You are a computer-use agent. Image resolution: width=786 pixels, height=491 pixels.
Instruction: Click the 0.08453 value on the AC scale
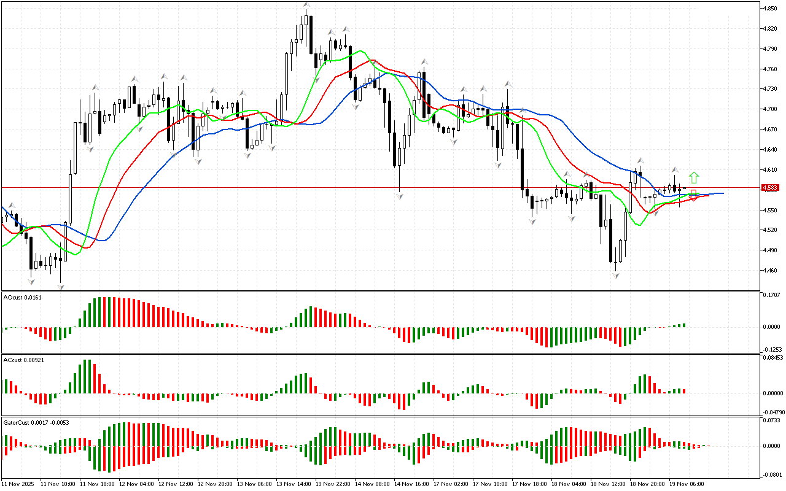click(771, 357)
